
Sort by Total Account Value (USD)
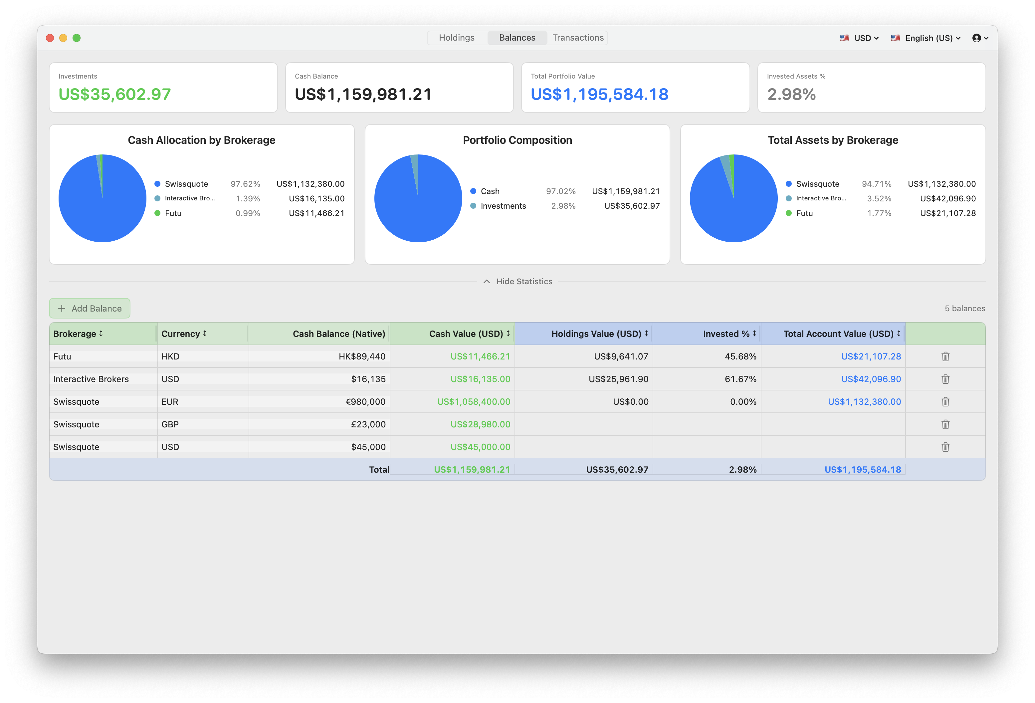842,334
